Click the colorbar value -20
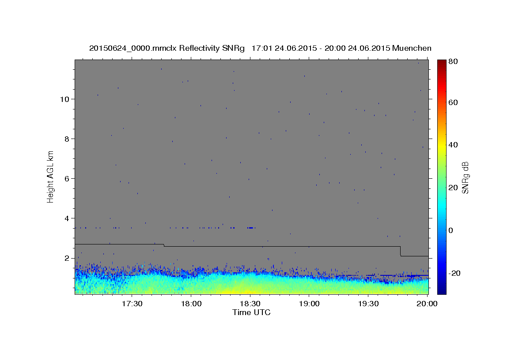The height and width of the screenshot is (353, 530). point(454,273)
